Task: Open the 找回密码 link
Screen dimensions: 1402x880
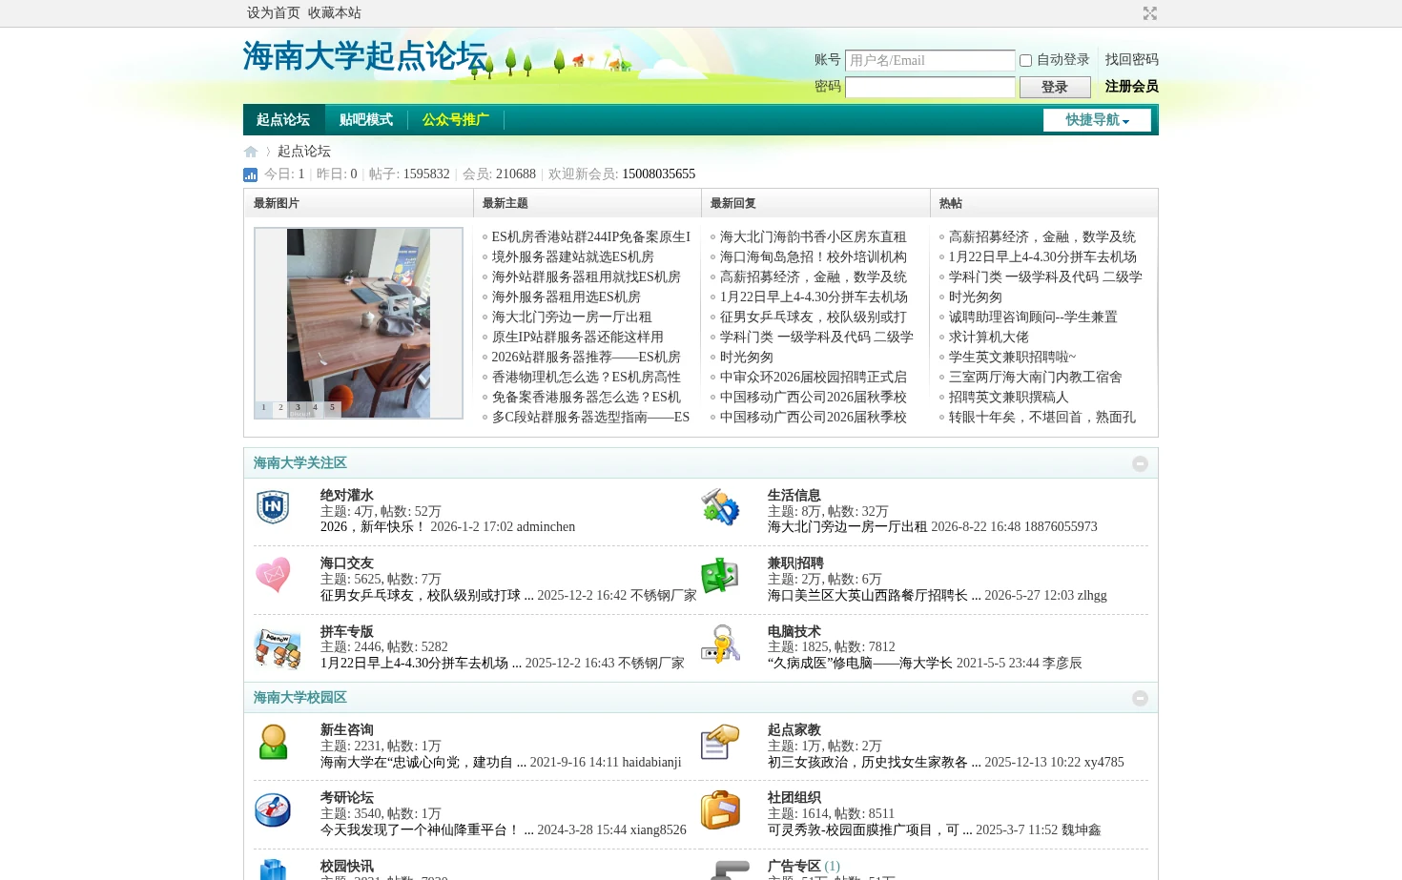Action: (1132, 59)
